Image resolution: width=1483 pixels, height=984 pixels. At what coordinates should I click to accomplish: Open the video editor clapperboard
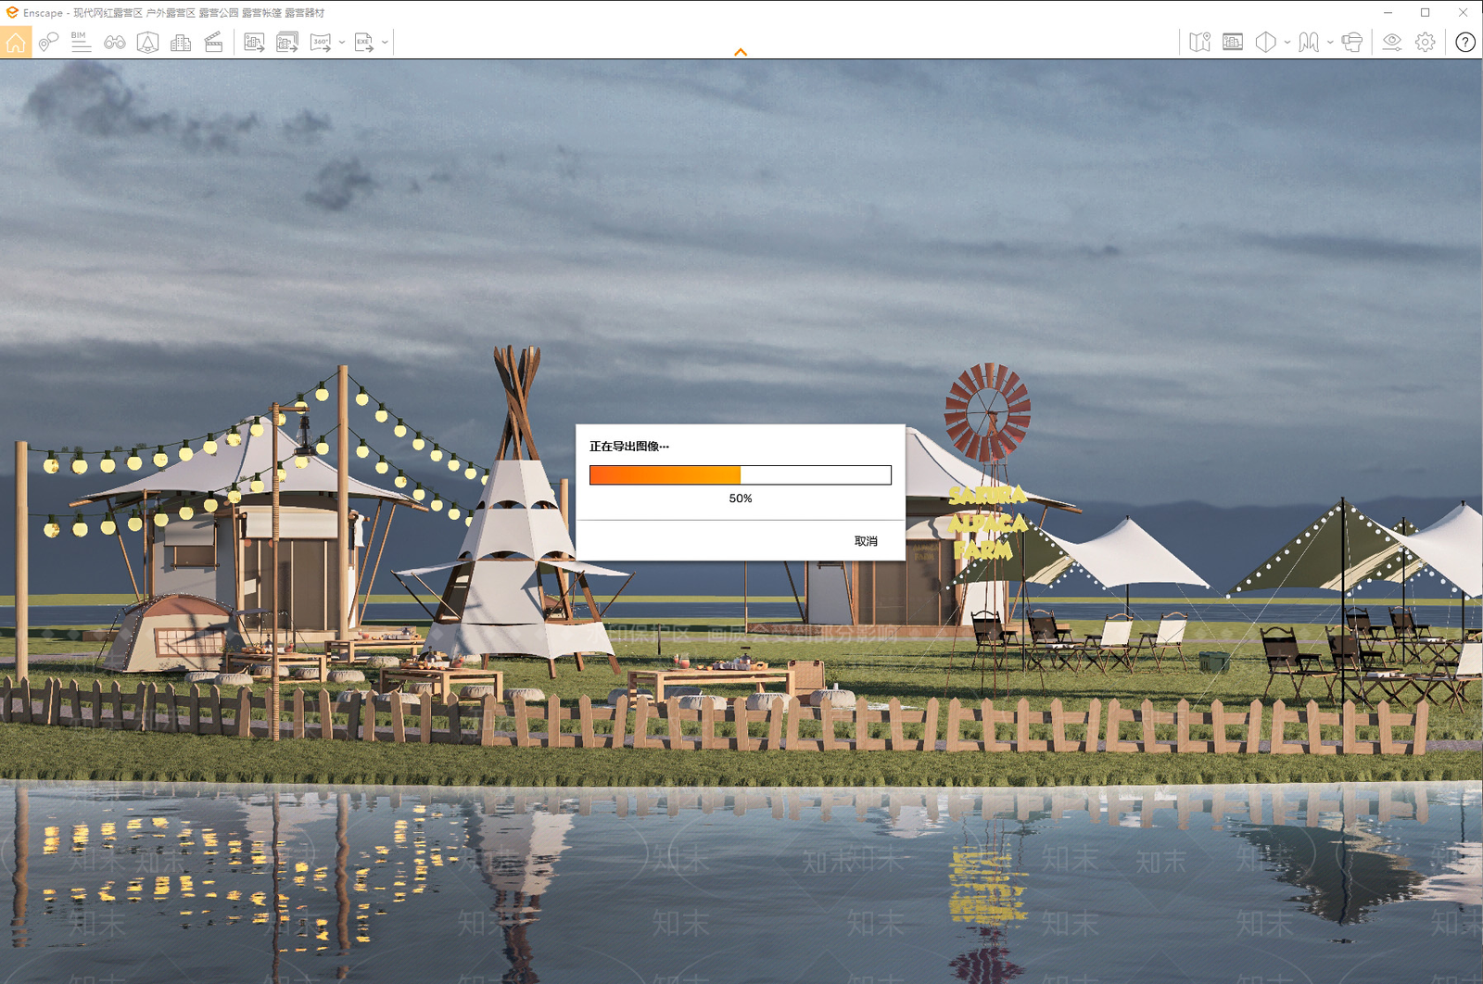tap(213, 43)
